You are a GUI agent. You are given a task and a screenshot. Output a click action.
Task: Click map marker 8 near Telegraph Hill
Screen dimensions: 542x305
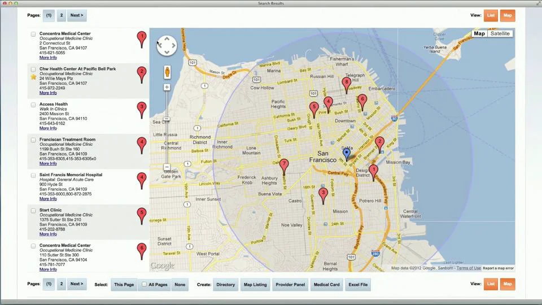coord(346,85)
